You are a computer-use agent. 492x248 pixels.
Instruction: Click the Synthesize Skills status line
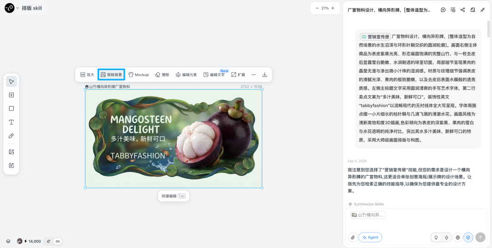point(366,204)
